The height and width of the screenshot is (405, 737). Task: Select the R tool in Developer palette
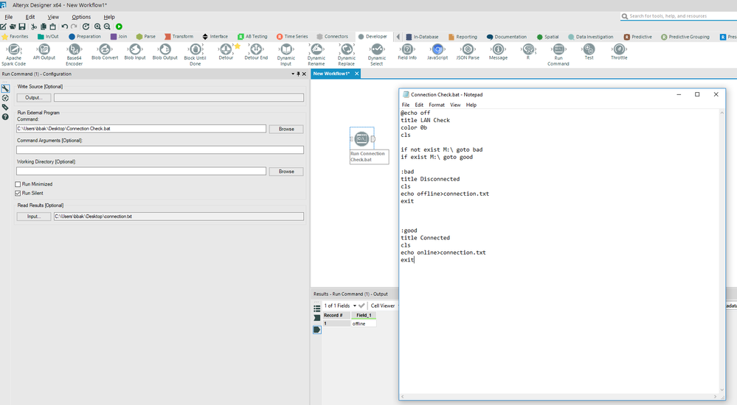[527, 52]
